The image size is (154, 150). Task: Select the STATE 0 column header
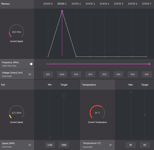pyautogui.click(x=48, y=4)
